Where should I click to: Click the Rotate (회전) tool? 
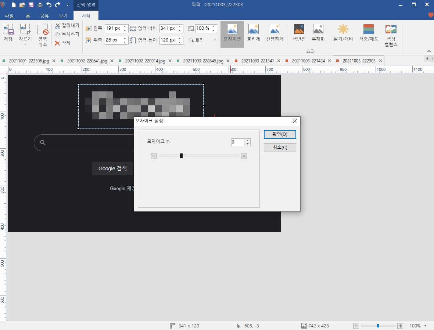196,40
